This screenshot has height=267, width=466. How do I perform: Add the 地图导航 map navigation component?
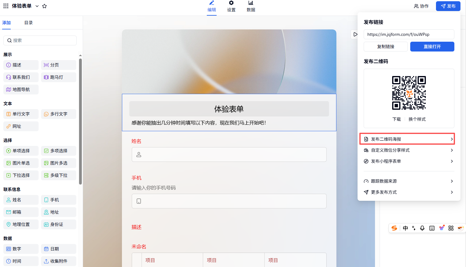pyautogui.click(x=21, y=90)
